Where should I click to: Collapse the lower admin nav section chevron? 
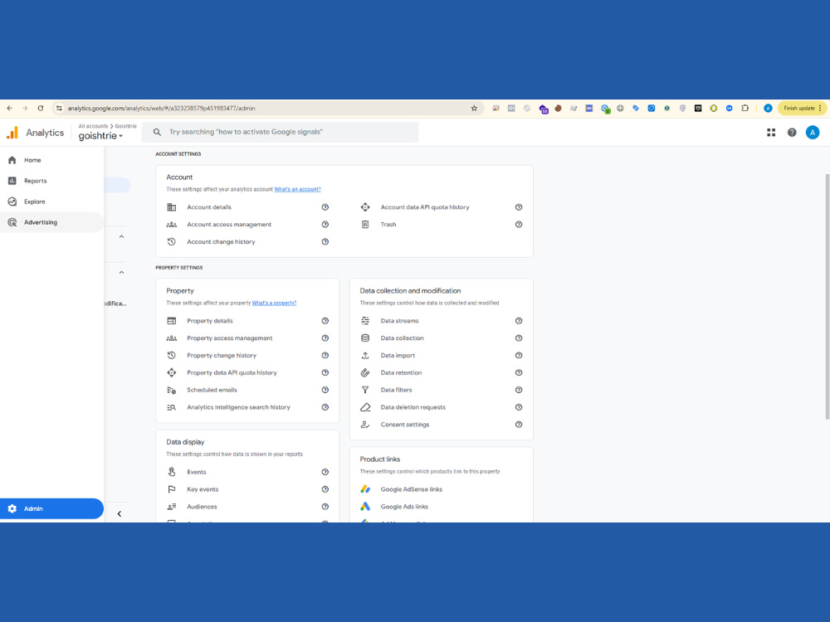[x=121, y=272]
